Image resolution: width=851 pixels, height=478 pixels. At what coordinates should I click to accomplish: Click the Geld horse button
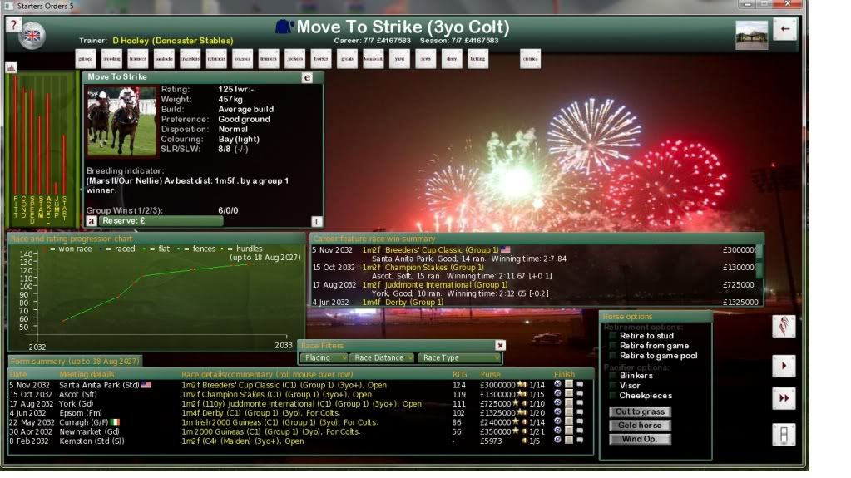(640, 426)
